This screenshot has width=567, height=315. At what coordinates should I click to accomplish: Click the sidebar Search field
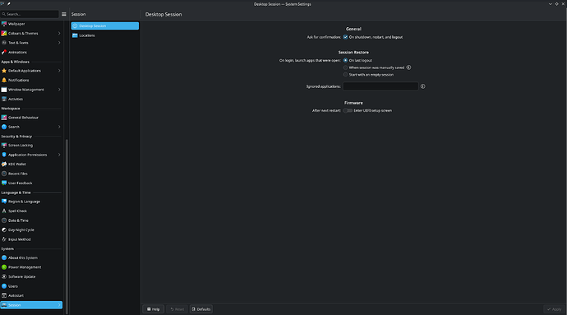coord(30,14)
